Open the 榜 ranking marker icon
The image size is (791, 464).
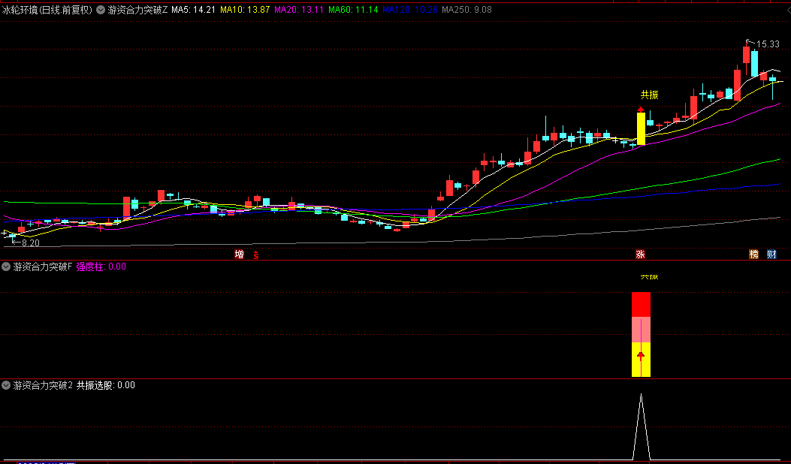tap(753, 255)
